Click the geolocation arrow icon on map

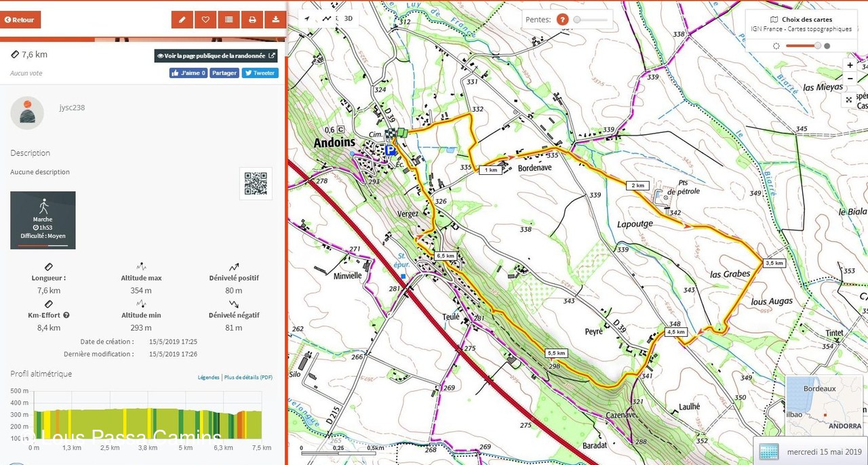point(307,18)
